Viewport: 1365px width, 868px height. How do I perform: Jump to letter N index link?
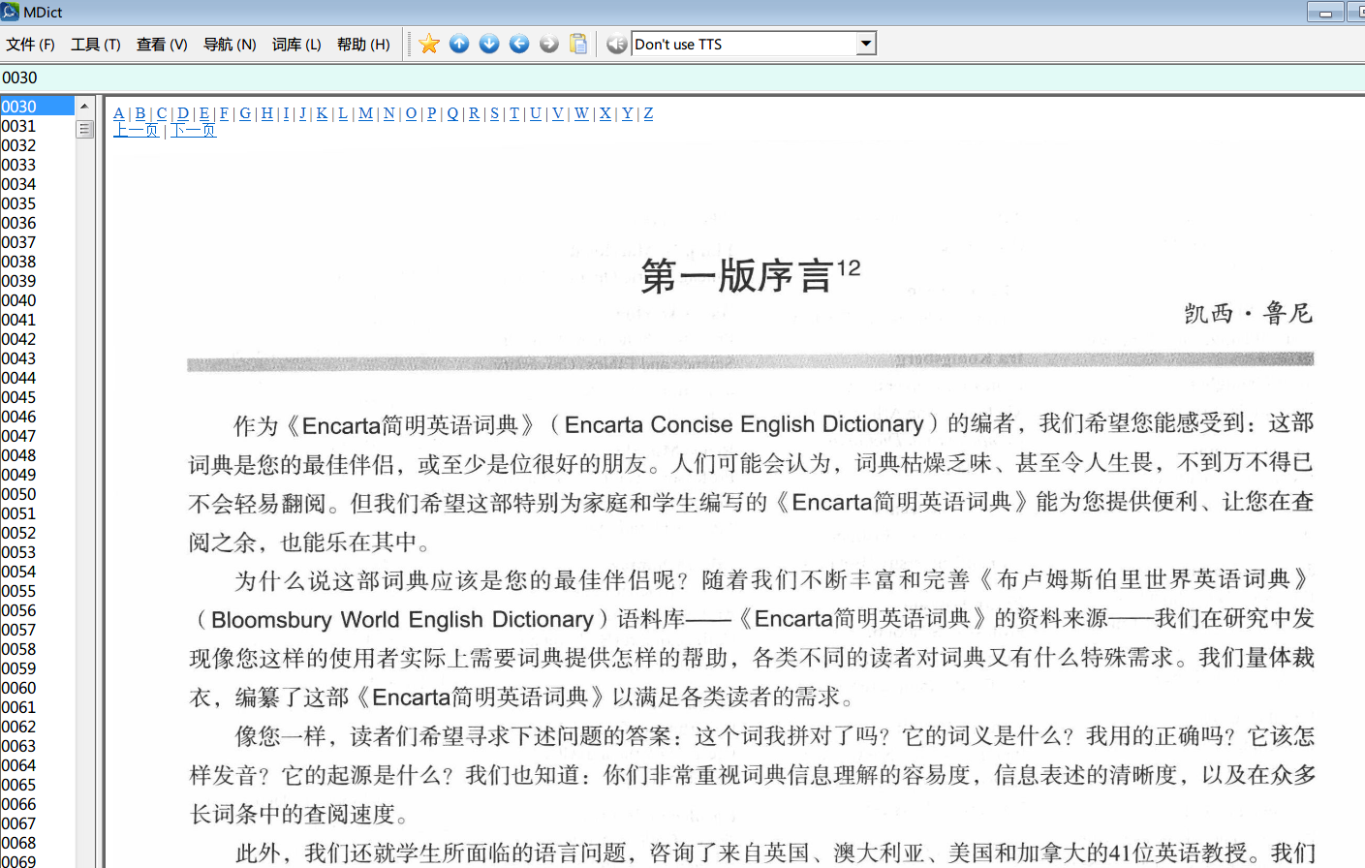tap(389, 113)
